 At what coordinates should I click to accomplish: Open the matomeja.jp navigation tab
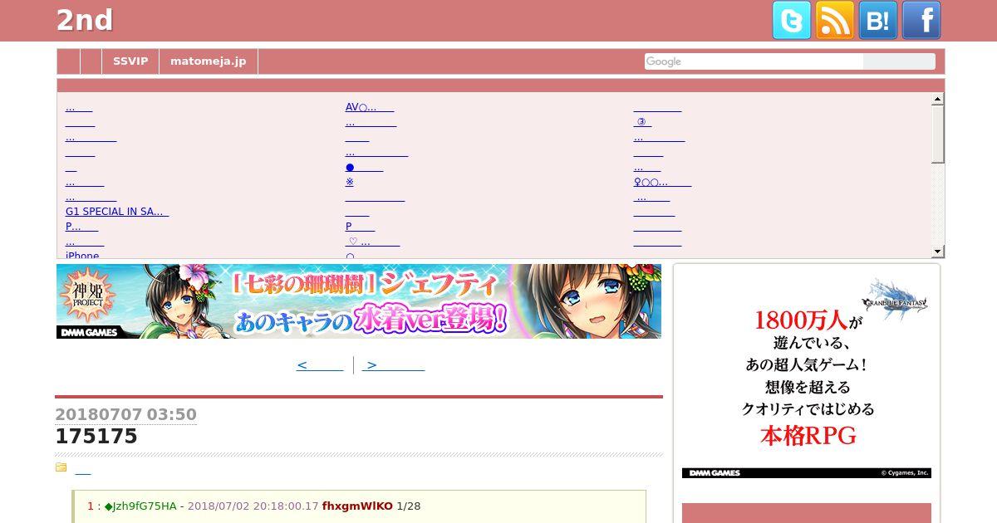pyautogui.click(x=209, y=61)
